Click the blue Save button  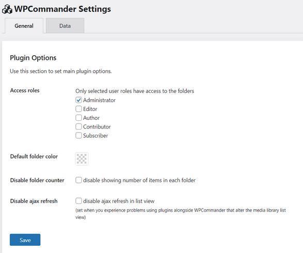pyautogui.click(x=25, y=240)
